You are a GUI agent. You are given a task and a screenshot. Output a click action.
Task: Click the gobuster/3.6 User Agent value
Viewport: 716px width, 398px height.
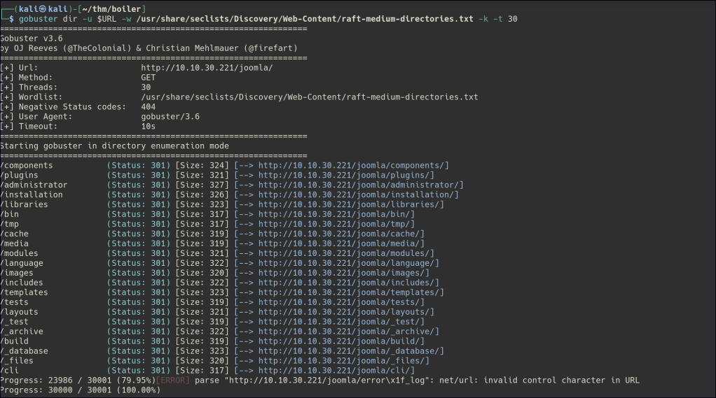(170, 116)
